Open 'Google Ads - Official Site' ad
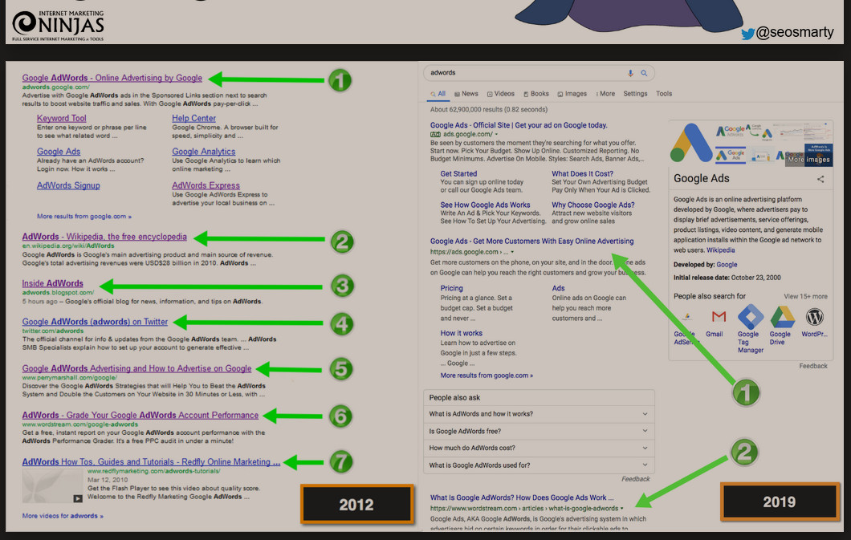Image resolution: width=851 pixels, height=540 pixels. (519, 125)
